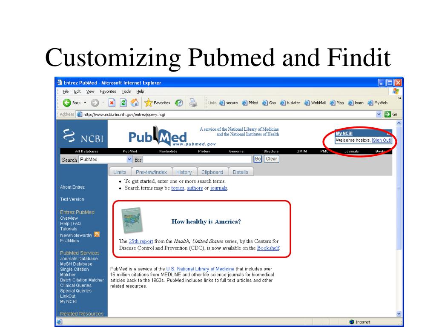436x327 pixels.
Task: Follow the 'authors' link
Action: click(195, 188)
